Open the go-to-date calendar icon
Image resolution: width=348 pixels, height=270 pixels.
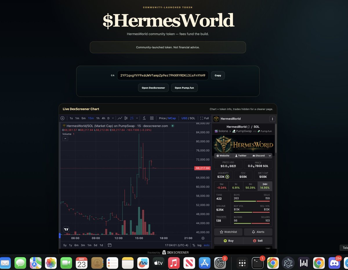pos(109,245)
